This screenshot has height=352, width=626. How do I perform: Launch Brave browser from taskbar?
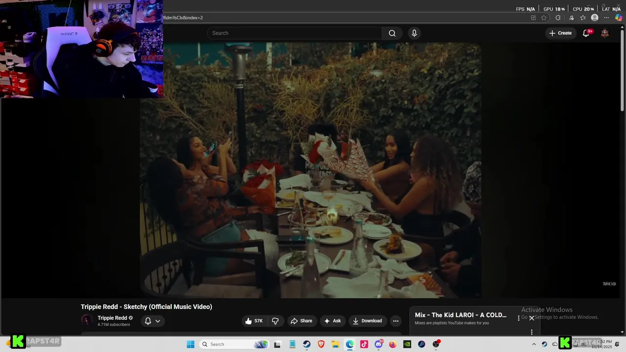click(x=321, y=344)
